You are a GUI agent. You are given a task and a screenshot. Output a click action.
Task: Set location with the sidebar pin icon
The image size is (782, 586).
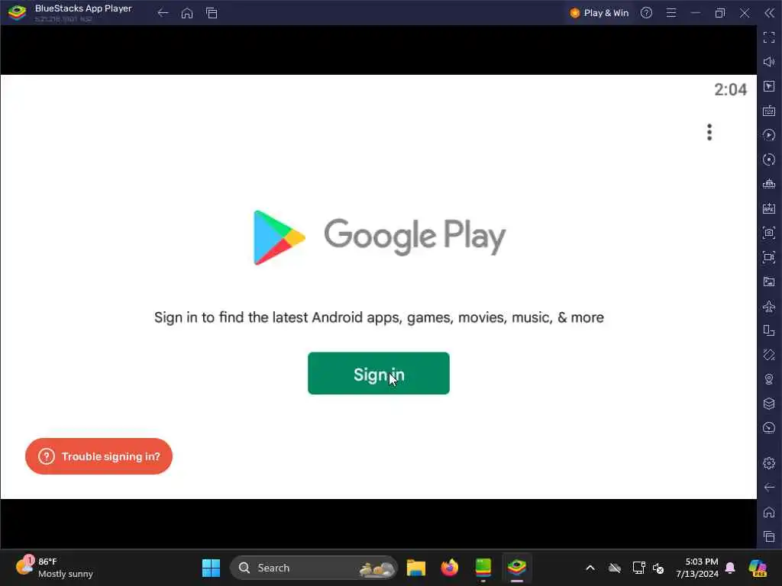point(769,379)
